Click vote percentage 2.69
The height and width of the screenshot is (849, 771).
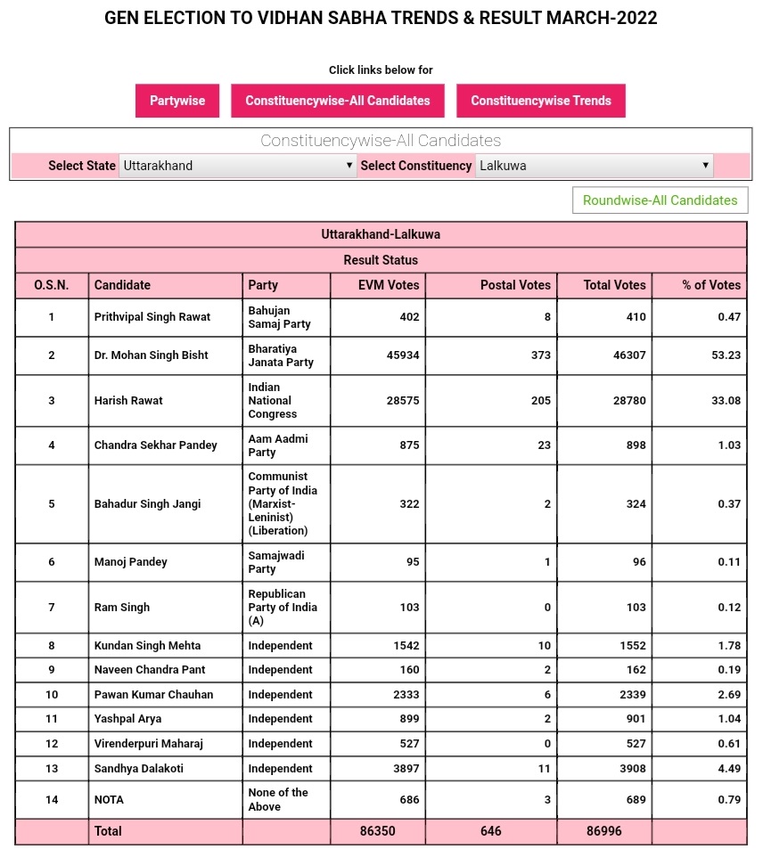pyautogui.click(x=729, y=695)
